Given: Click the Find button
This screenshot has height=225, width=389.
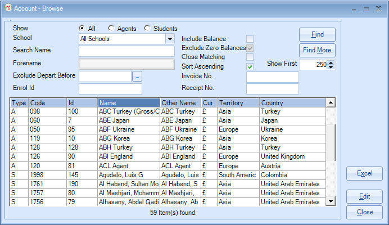Looking at the screenshot, I should (317, 34).
